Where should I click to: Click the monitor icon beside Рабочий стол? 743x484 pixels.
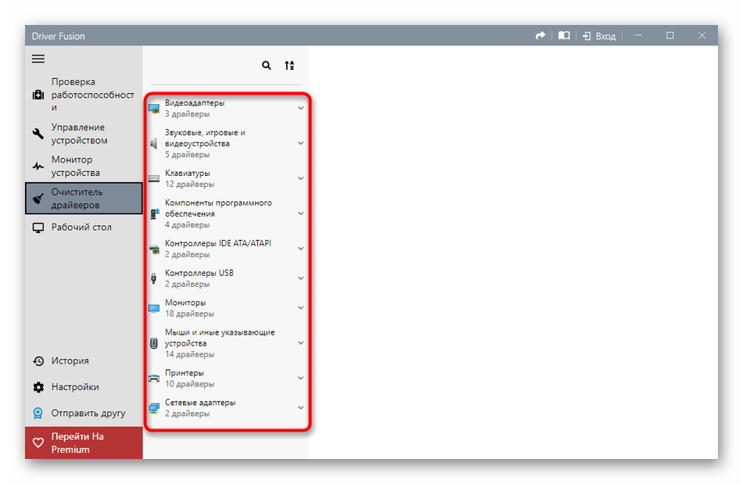click(38, 228)
